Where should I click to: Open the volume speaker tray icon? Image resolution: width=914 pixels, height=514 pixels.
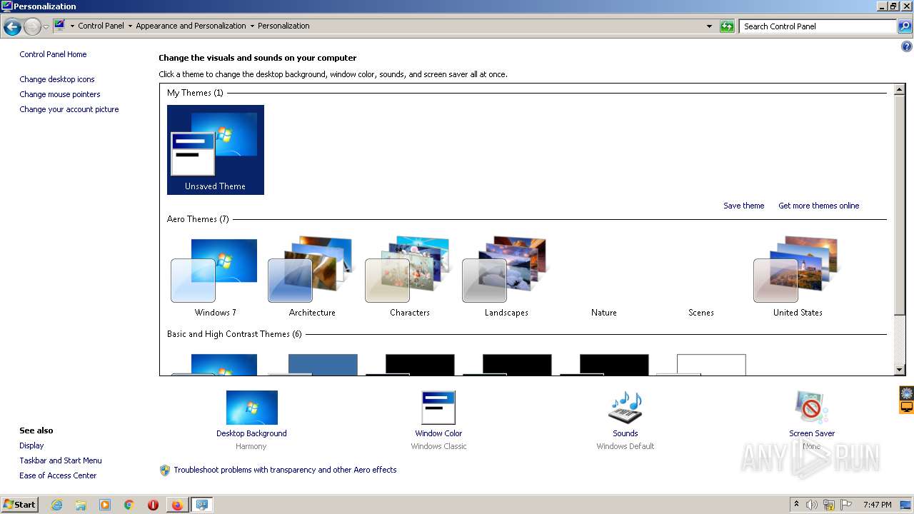(812, 505)
